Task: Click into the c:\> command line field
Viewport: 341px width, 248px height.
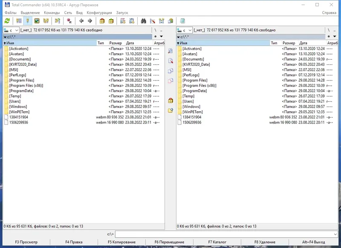Action: [x=224, y=234]
